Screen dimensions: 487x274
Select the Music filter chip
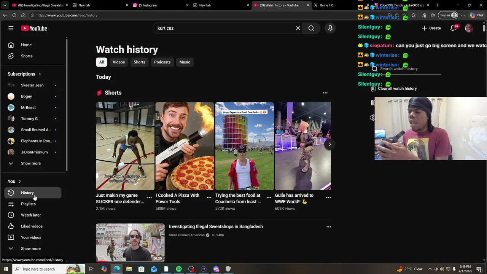point(185,62)
